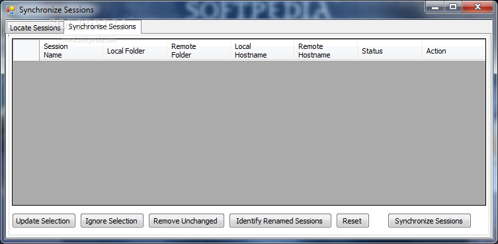Viewport: 498px width, 244px height.
Task: Minimize the Synchronize Sessions window
Action: point(435,7)
